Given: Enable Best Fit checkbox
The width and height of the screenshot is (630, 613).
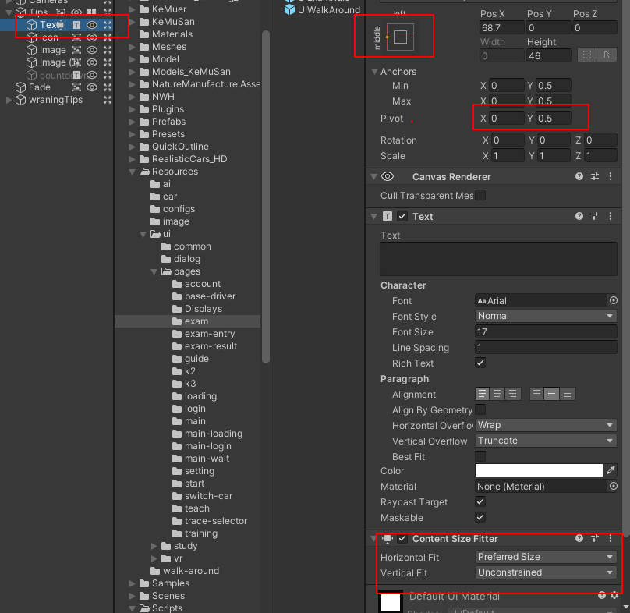Looking at the screenshot, I should (480, 456).
